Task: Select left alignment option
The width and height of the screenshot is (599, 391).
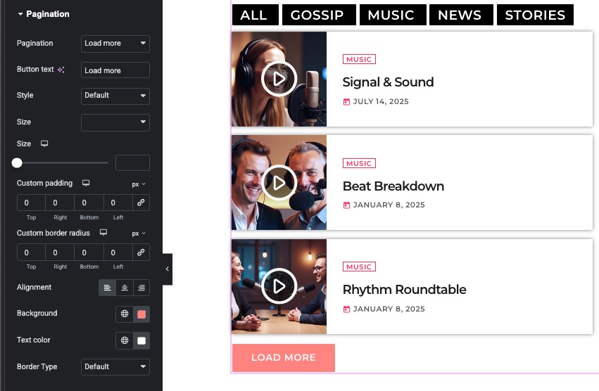Action: 108,288
